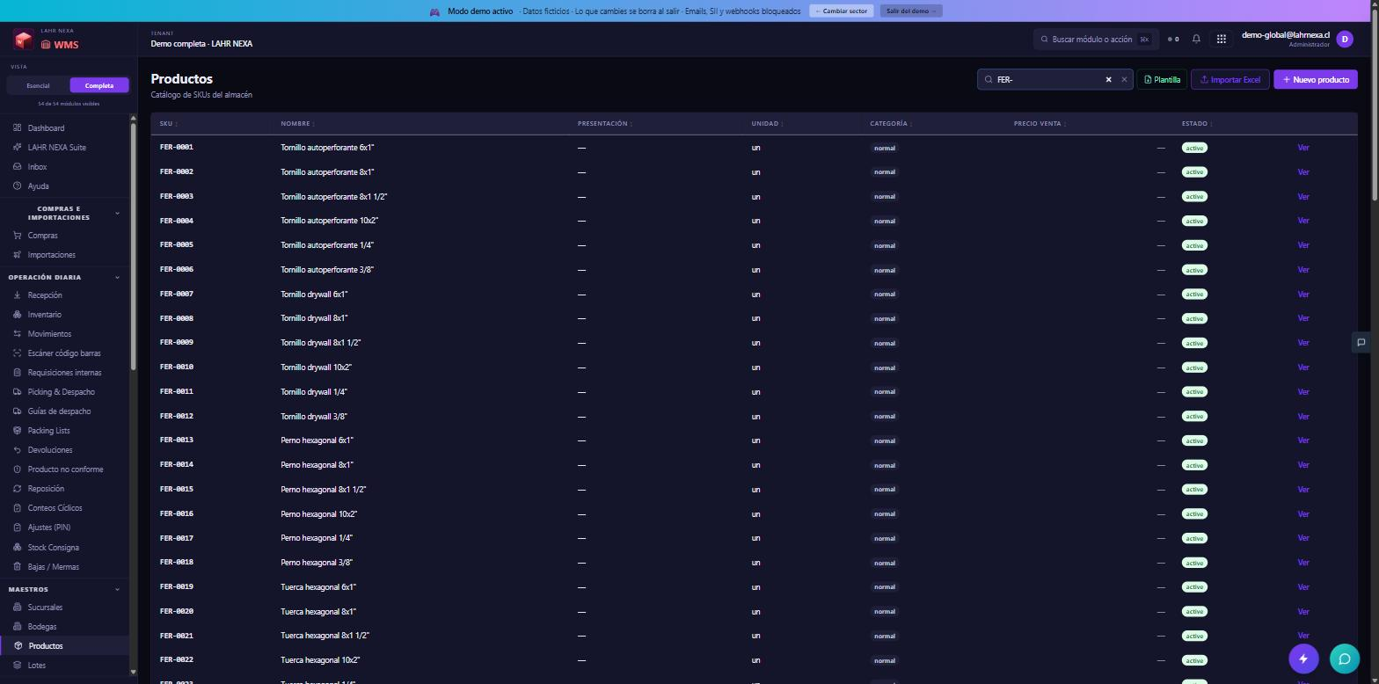Open Bodegas in the sidebar menu
The image size is (1379, 684).
41,627
